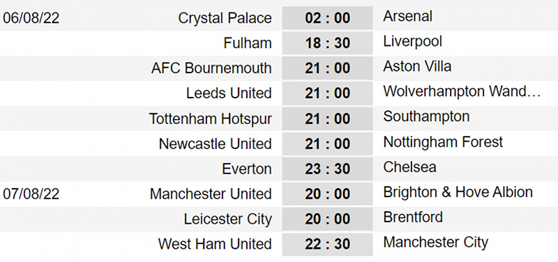Open the Fulham vs Liverpool 18:30 match

(327, 43)
